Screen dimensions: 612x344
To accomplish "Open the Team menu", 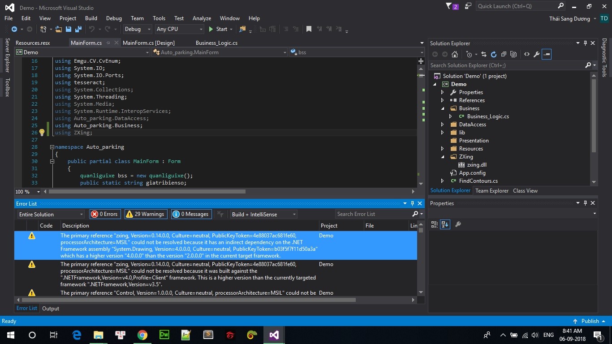I will pyautogui.click(x=137, y=18).
